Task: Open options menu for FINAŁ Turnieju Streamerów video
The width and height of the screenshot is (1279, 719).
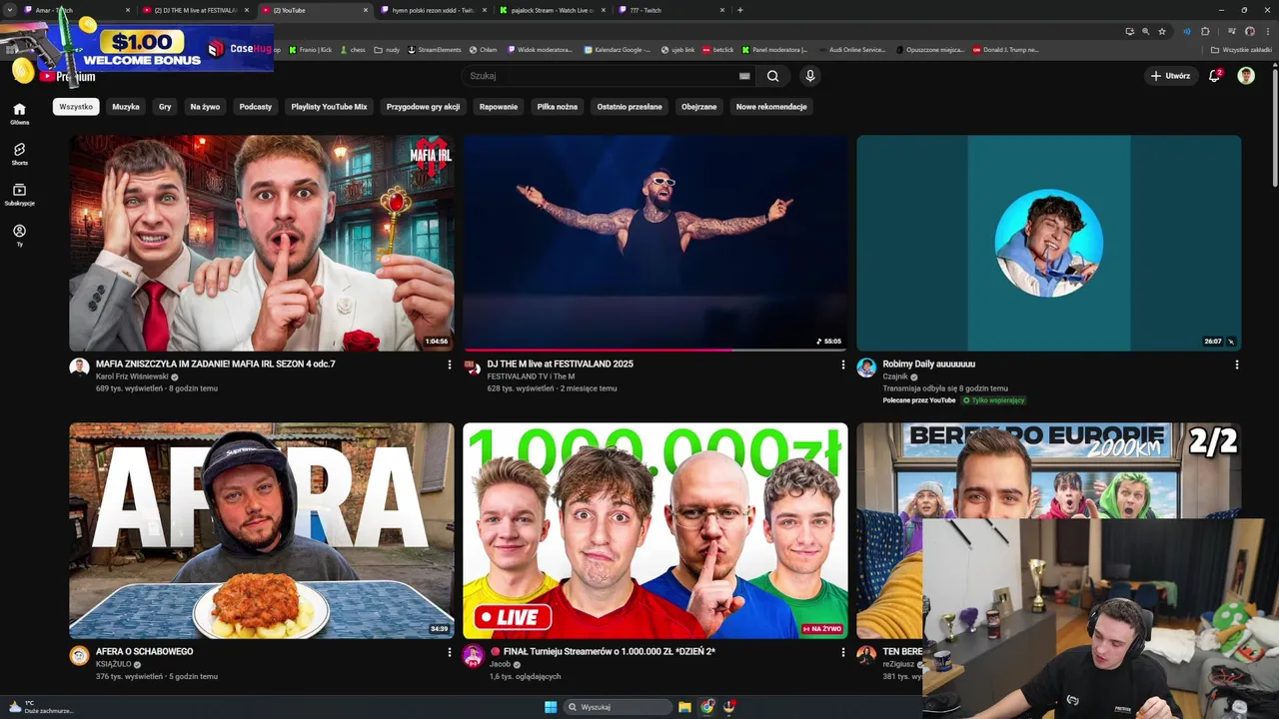Action: click(x=842, y=652)
